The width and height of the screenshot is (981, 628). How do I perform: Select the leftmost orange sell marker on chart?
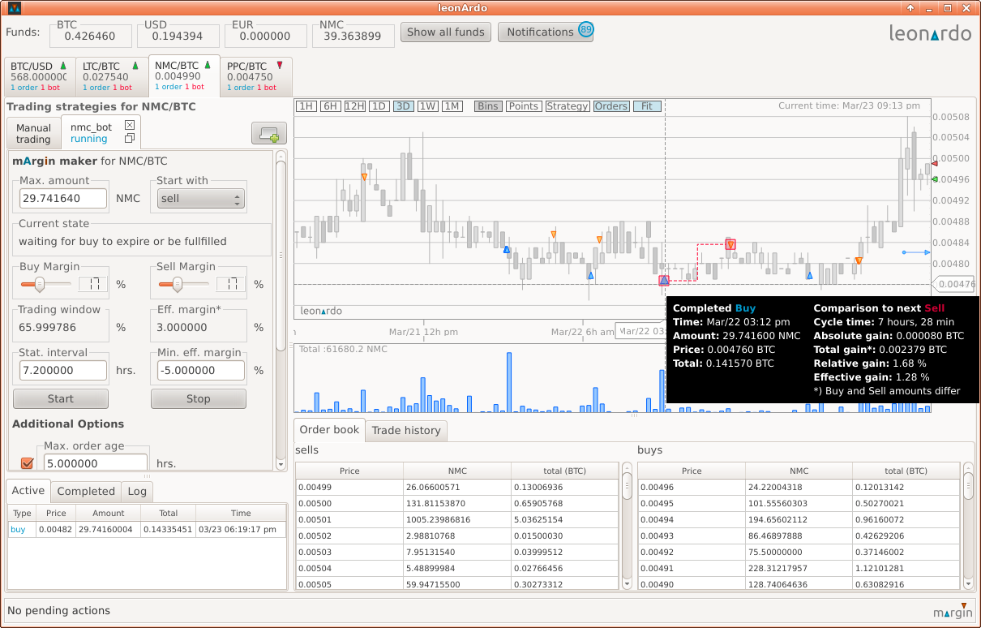[364, 177]
